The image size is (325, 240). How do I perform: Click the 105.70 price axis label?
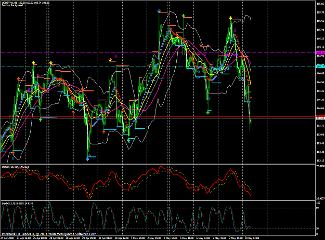(320, 12)
